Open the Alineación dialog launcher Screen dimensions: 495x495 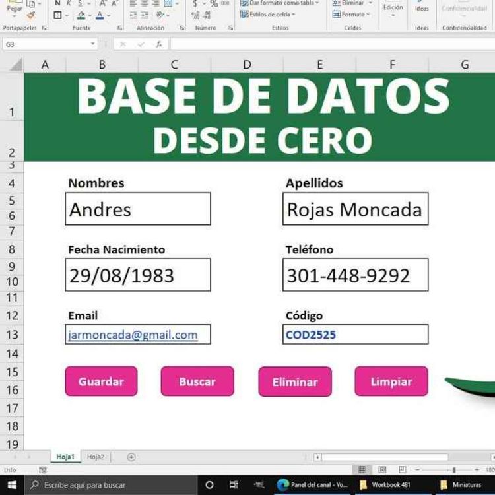pos(182,28)
